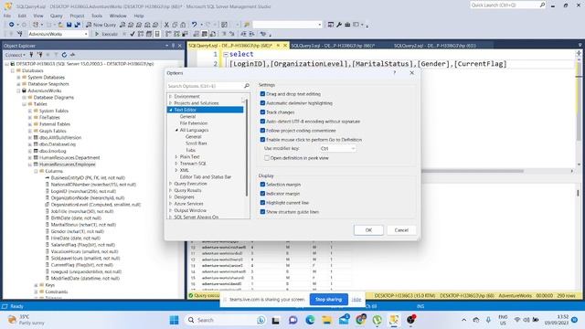Click the Save All toolbar icon
Screen dimensions: 585x329
pos(77,25)
